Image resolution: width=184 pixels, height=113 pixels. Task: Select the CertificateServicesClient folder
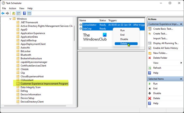[x=33, y=66]
